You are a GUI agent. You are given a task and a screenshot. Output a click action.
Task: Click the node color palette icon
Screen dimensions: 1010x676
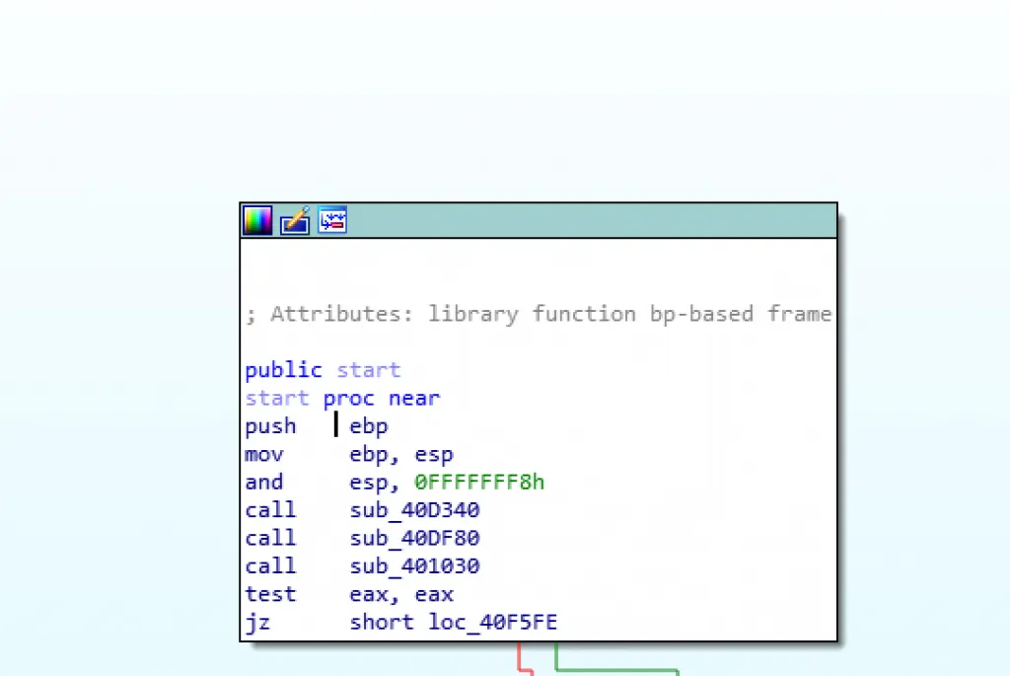coord(257,221)
